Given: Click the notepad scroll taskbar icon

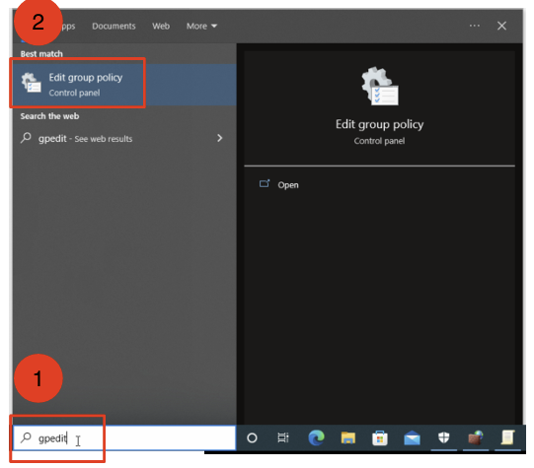Looking at the screenshot, I should pos(507,437).
